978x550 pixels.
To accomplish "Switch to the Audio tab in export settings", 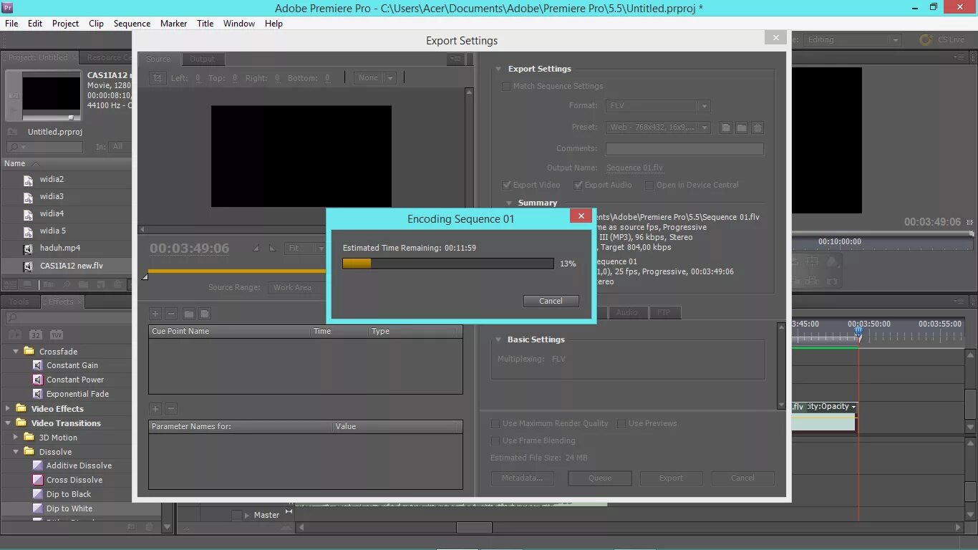I will click(626, 313).
